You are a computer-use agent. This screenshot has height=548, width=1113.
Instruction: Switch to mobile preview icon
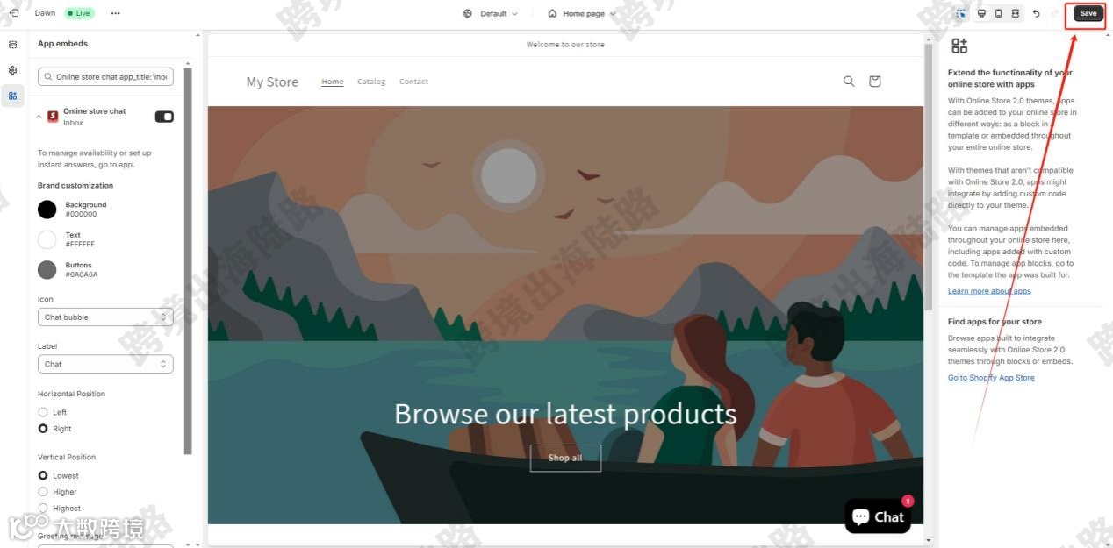coord(998,13)
